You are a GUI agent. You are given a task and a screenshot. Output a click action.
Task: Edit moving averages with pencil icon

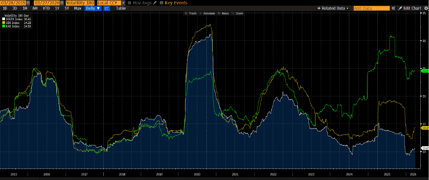point(155,3)
